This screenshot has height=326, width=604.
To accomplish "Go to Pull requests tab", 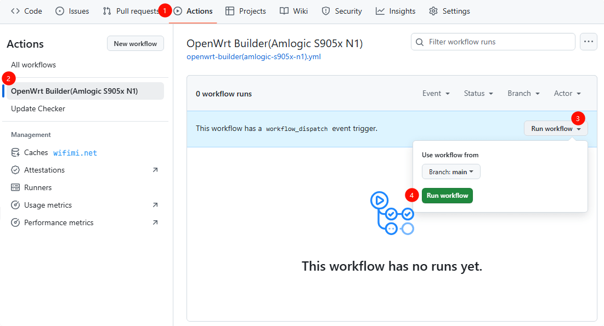I will tap(131, 11).
